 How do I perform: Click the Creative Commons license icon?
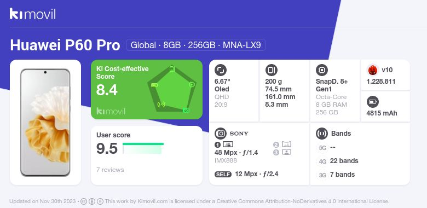point(84,201)
